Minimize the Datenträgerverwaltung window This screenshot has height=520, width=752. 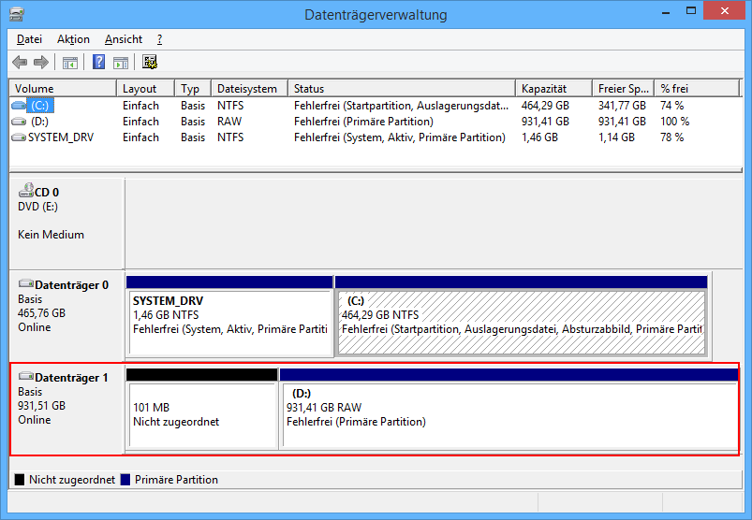tap(666, 11)
